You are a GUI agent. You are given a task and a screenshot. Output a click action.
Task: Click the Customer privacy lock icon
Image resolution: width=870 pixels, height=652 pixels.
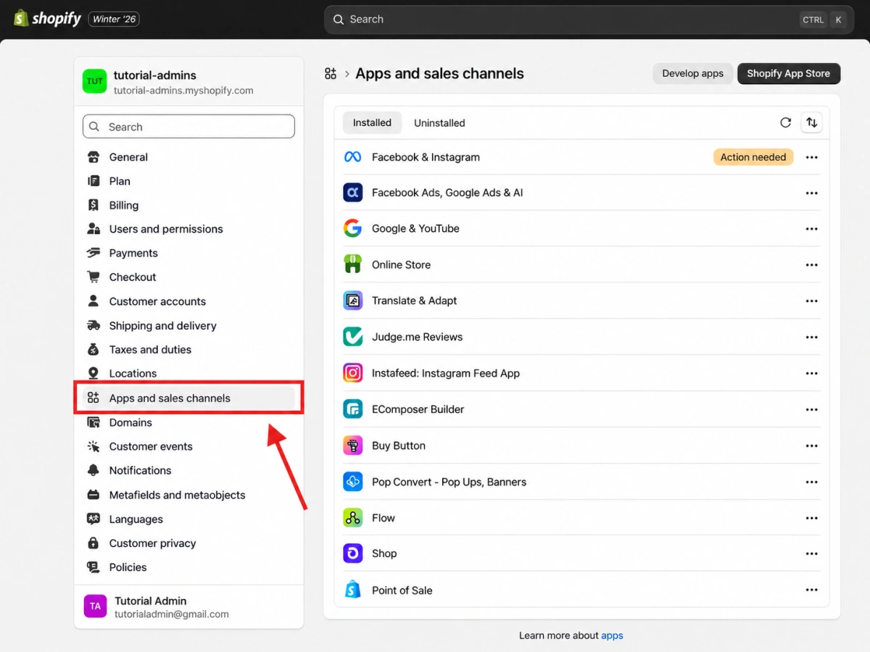pos(93,543)
